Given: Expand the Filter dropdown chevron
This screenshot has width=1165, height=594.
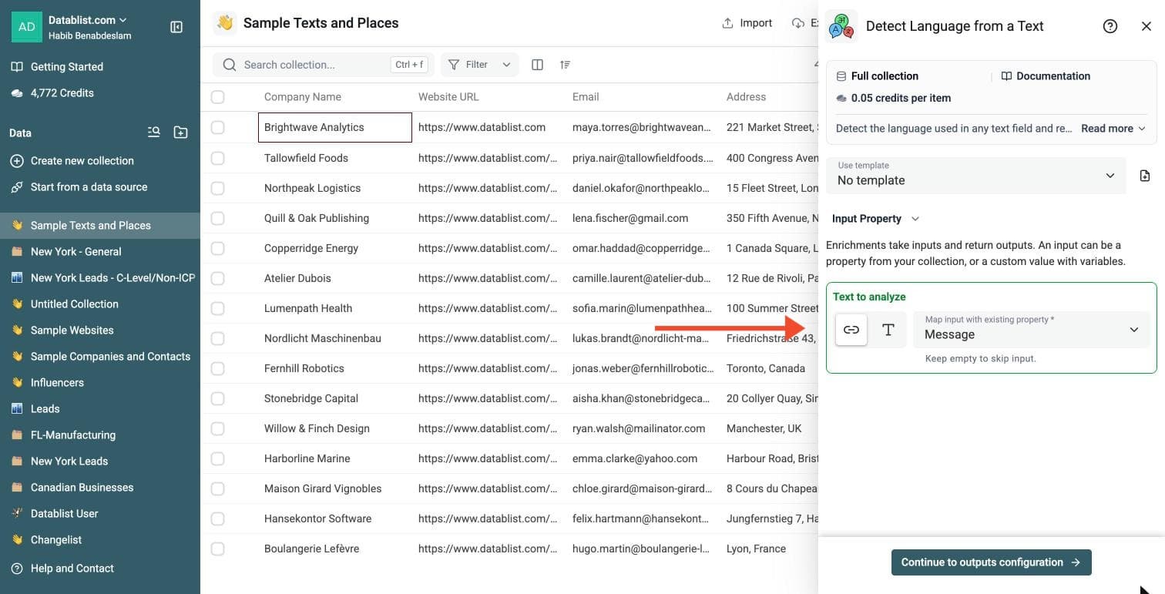Looking at the screenshot, I should 506,65.
